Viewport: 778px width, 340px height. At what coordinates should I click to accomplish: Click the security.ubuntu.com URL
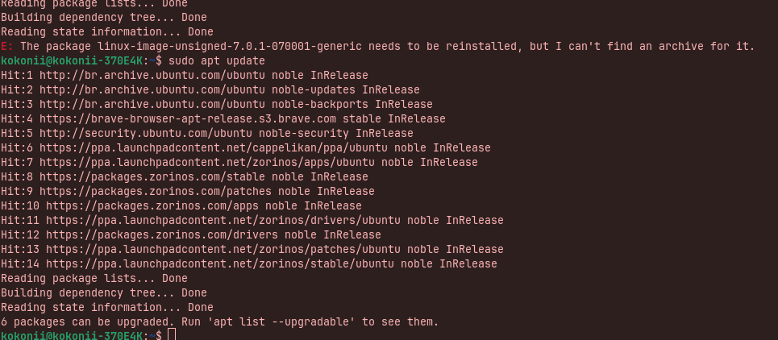(x=146, y=133)
